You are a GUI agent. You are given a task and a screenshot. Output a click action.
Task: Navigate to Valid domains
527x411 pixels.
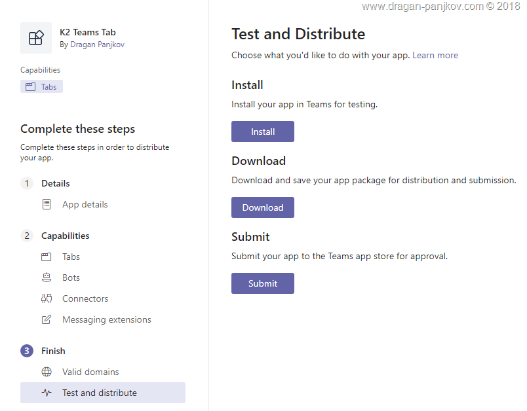90,372
